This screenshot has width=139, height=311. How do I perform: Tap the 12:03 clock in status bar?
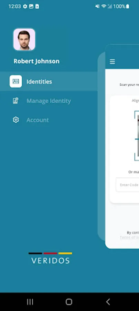coord(14,6)
